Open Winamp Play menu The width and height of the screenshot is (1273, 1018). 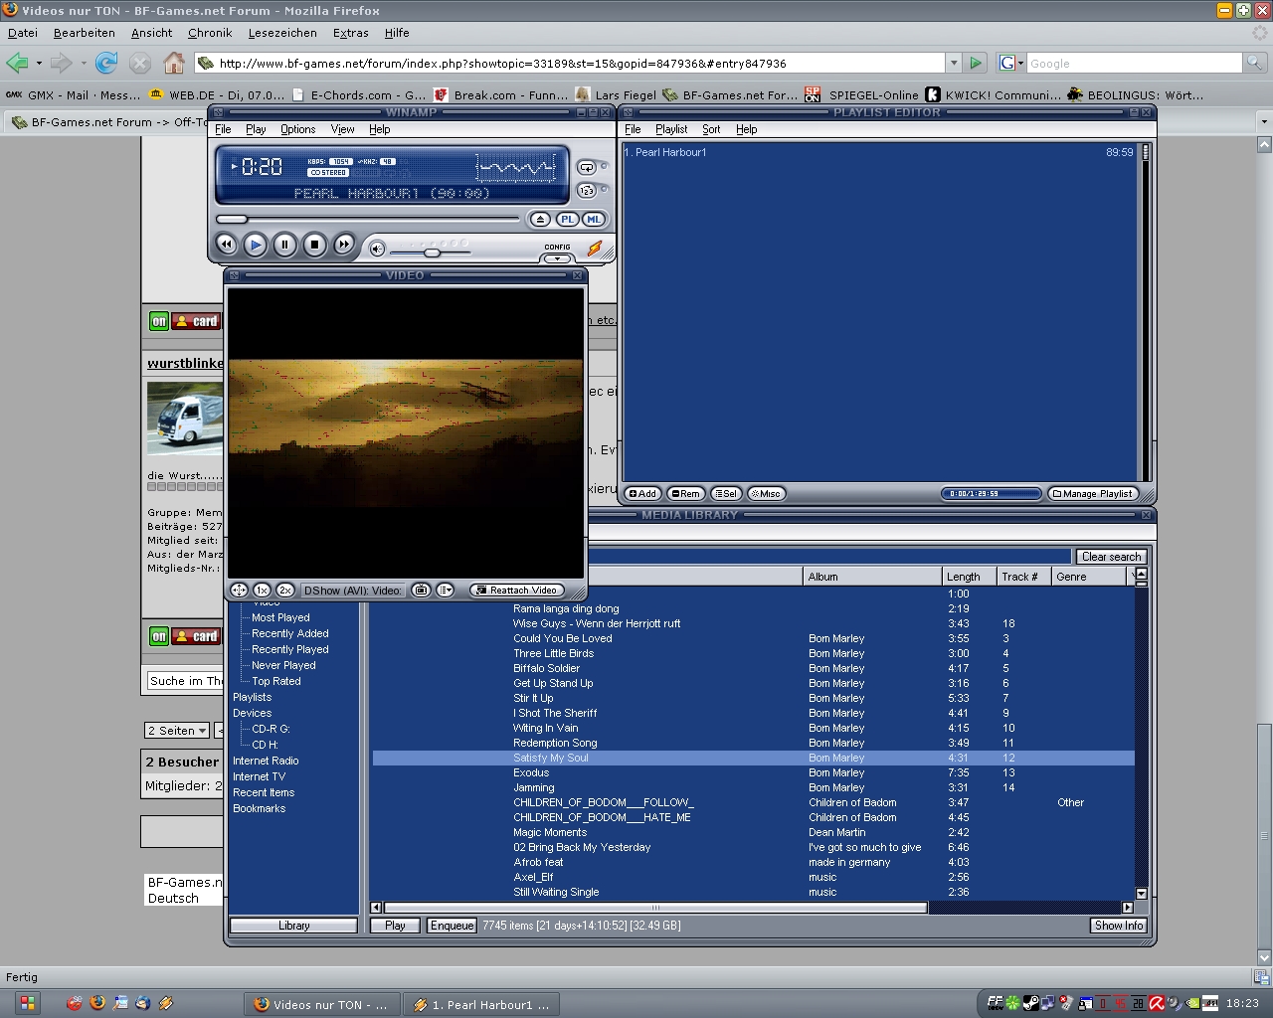[x=256, y=129]
